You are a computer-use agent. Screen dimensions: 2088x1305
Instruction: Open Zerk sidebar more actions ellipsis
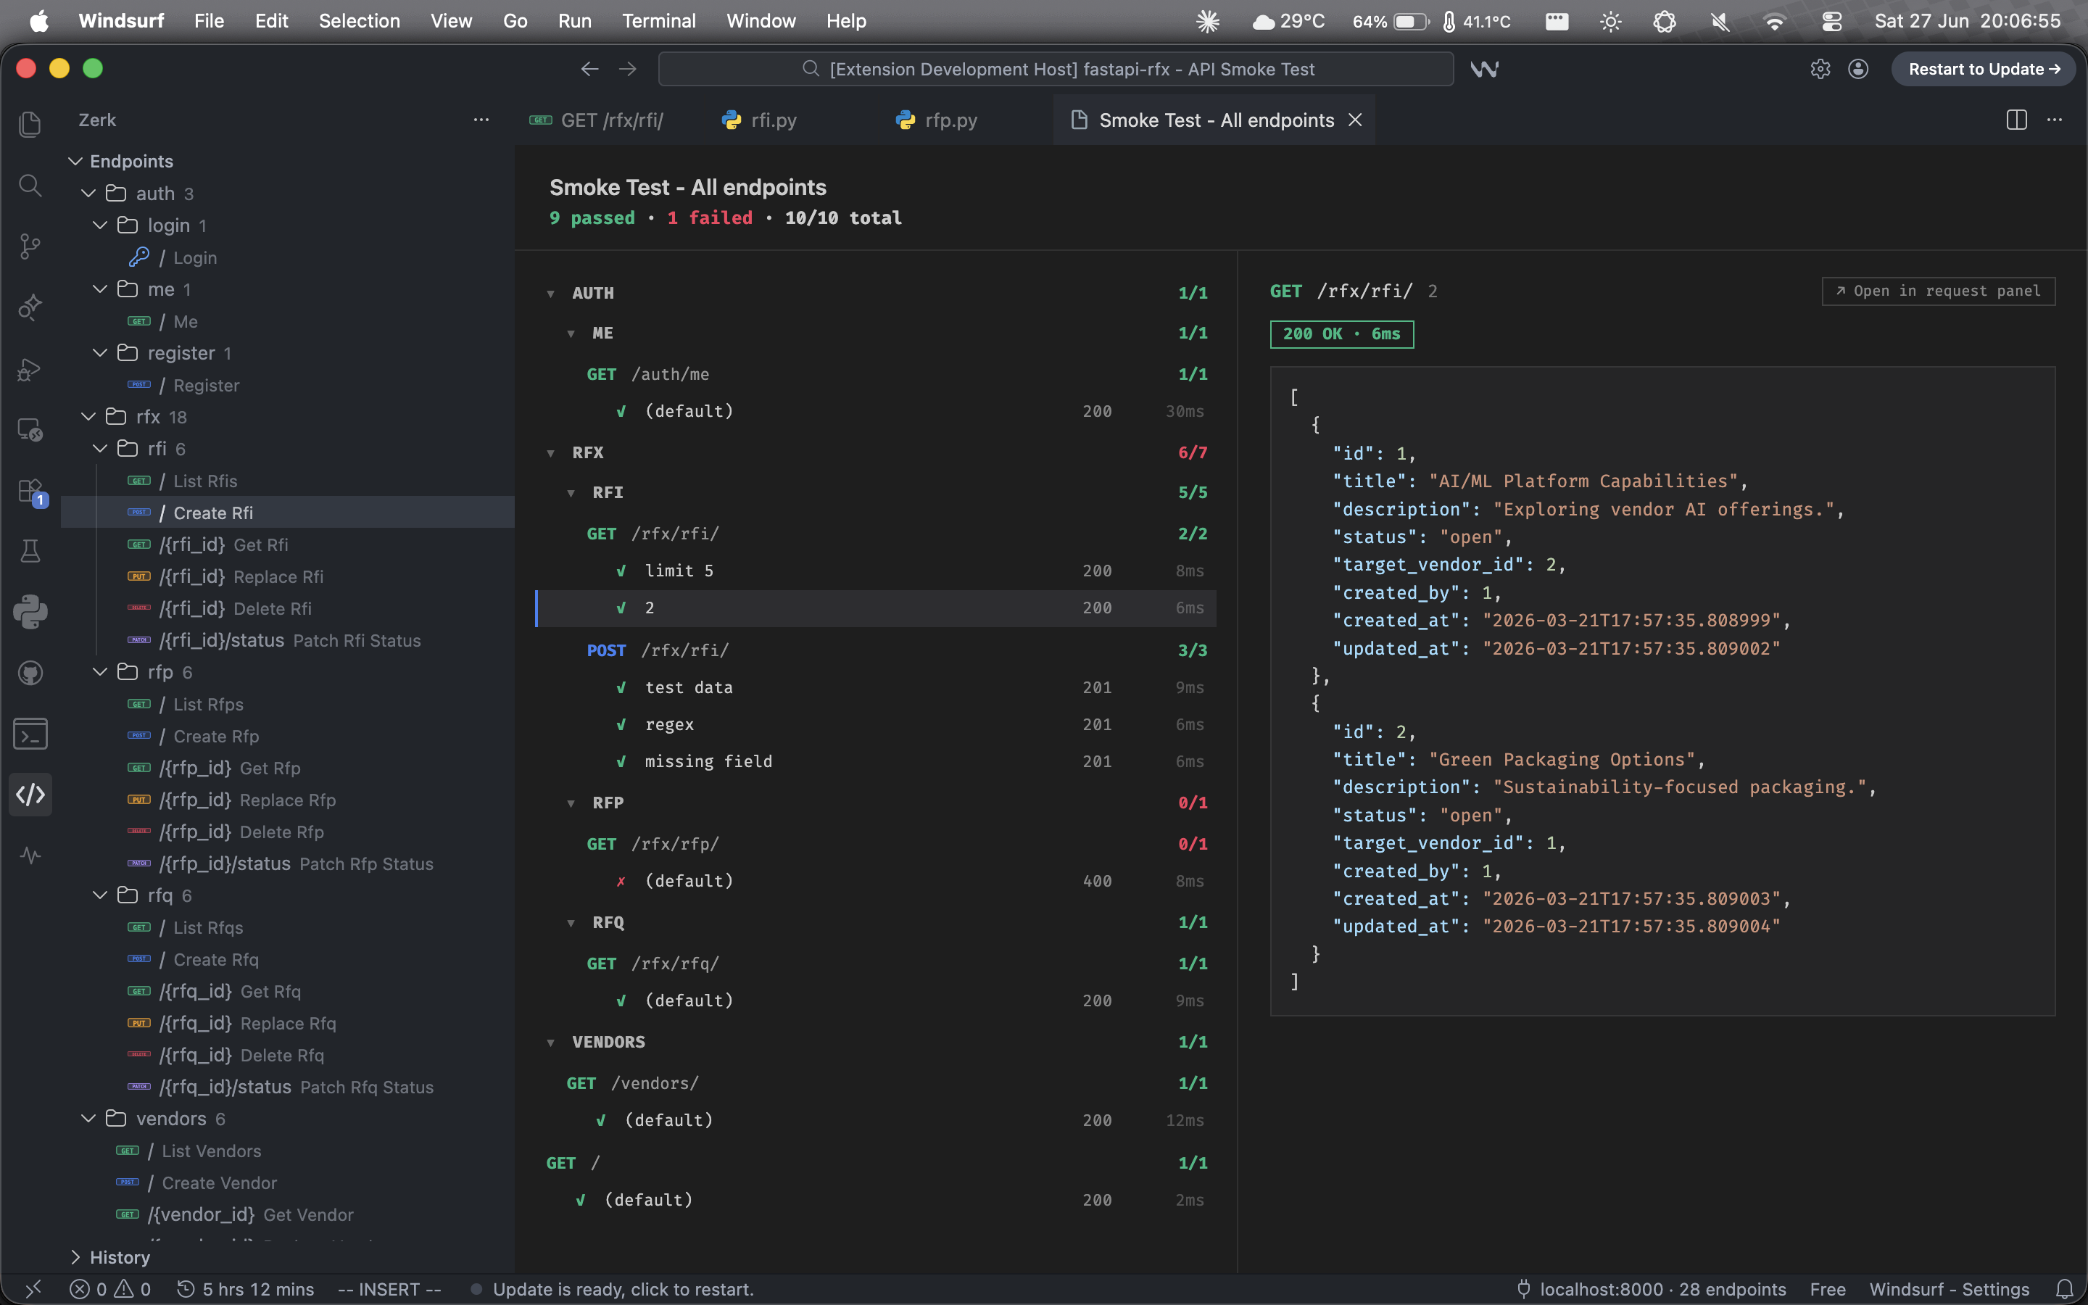pyautogui.click(x=481, y=120)
